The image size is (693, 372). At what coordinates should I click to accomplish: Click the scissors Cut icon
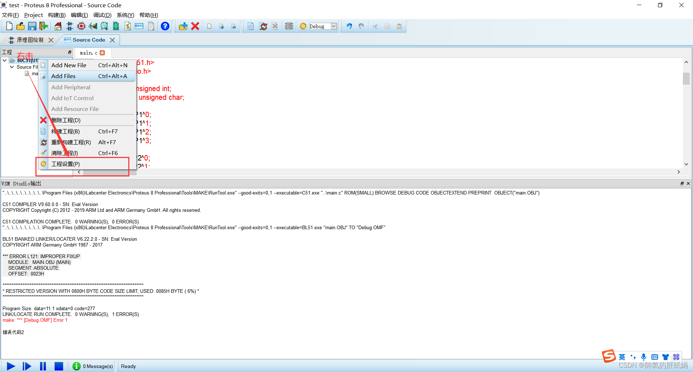pos(375,26)
